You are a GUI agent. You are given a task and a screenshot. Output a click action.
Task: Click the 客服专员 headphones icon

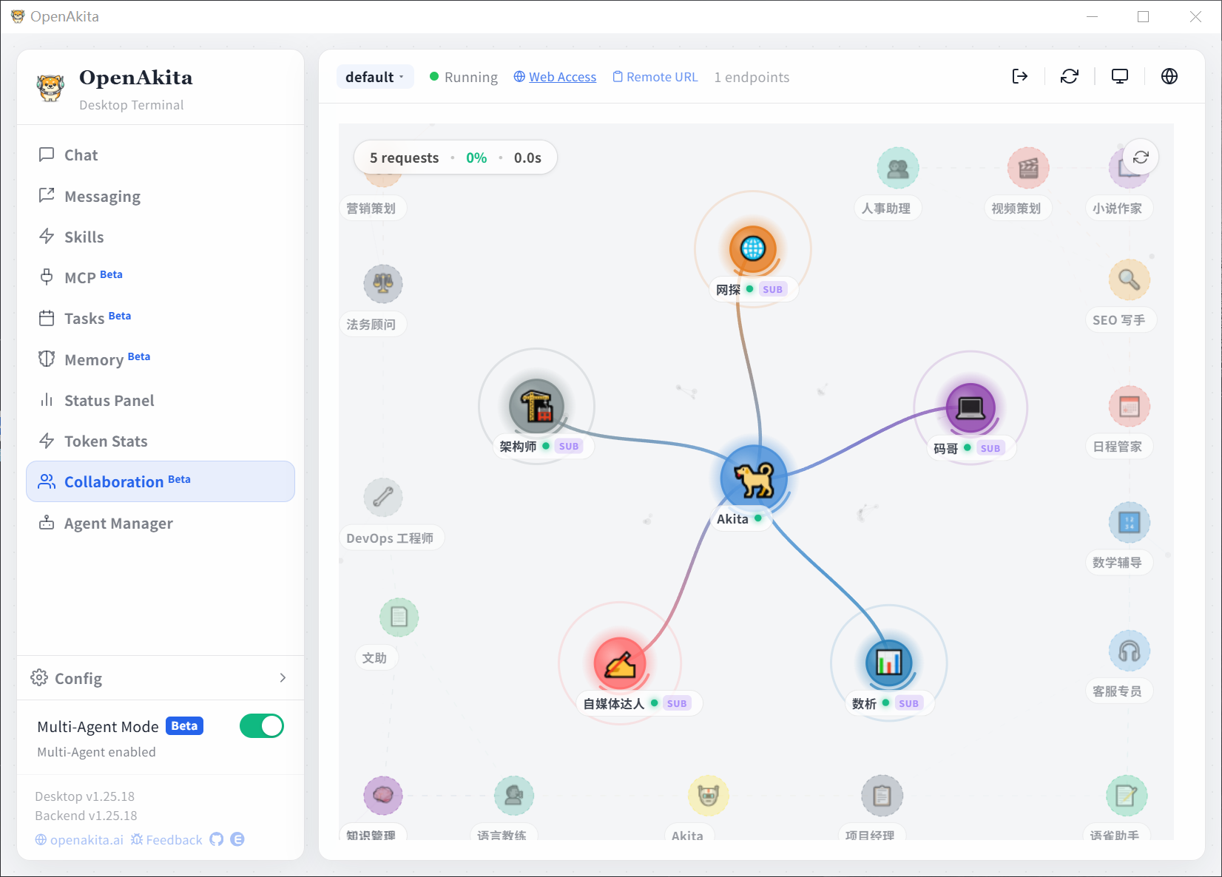(1129, 651)
